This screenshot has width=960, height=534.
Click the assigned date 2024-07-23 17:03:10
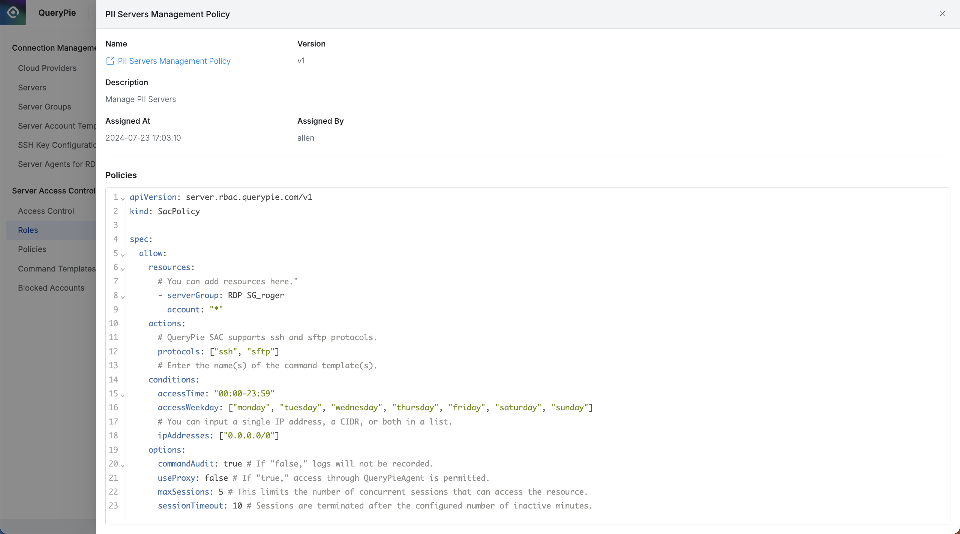coord(143,138)
